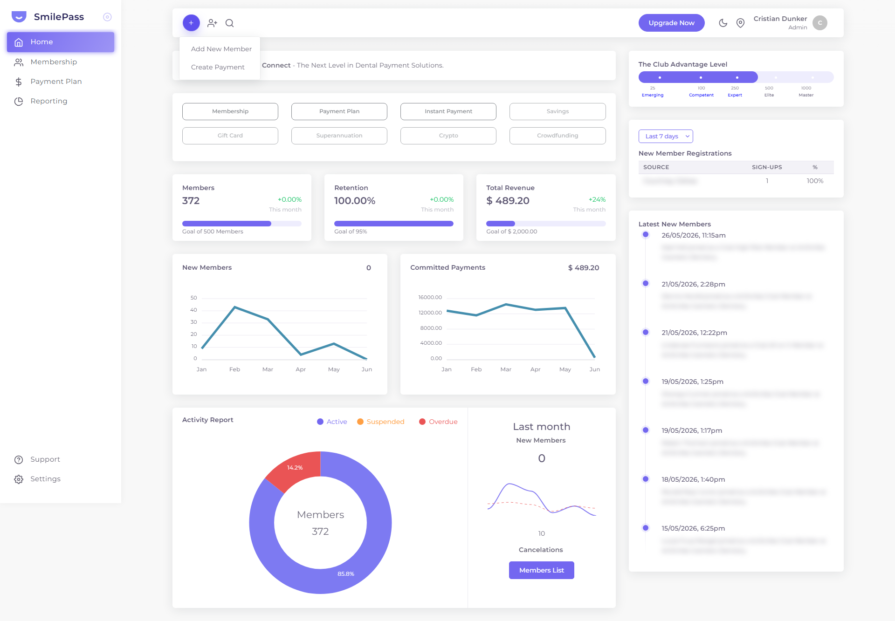Screen dimensions: 895x621
Task: Click the 21/05/2026, 12:22pm timeline entry
Action: (694, 333)
